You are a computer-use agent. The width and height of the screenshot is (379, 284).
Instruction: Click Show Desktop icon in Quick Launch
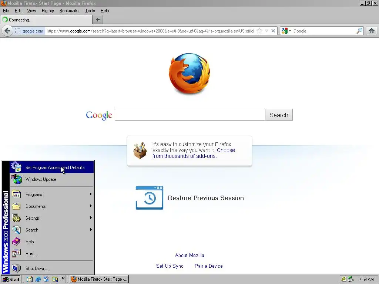pos(30,279)
